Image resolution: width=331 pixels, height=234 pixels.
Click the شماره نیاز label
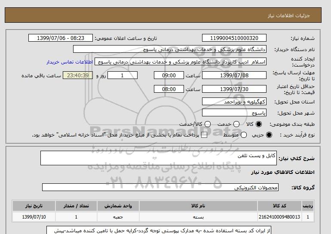tap(303, 38)
